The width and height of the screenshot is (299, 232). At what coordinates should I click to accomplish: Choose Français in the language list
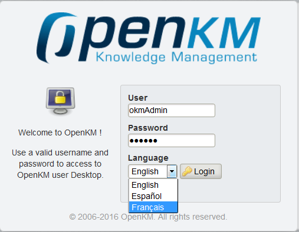point(153,207)
